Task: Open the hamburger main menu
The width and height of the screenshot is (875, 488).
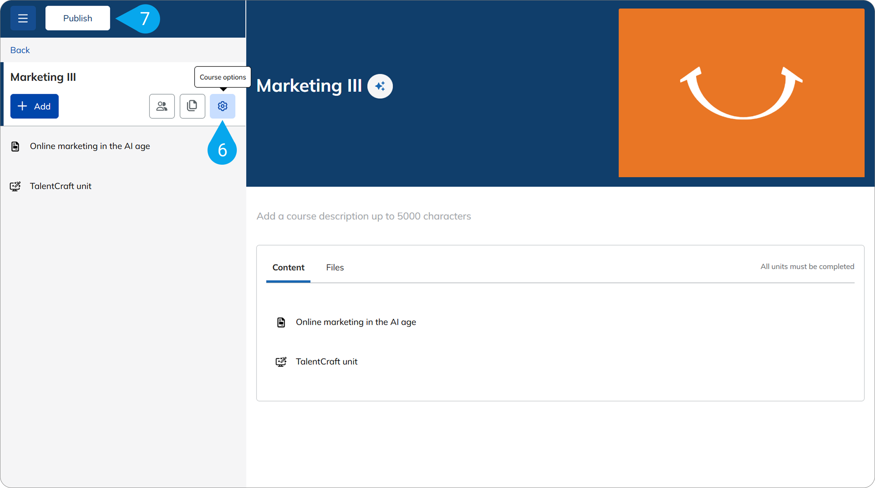Action: 23,18
